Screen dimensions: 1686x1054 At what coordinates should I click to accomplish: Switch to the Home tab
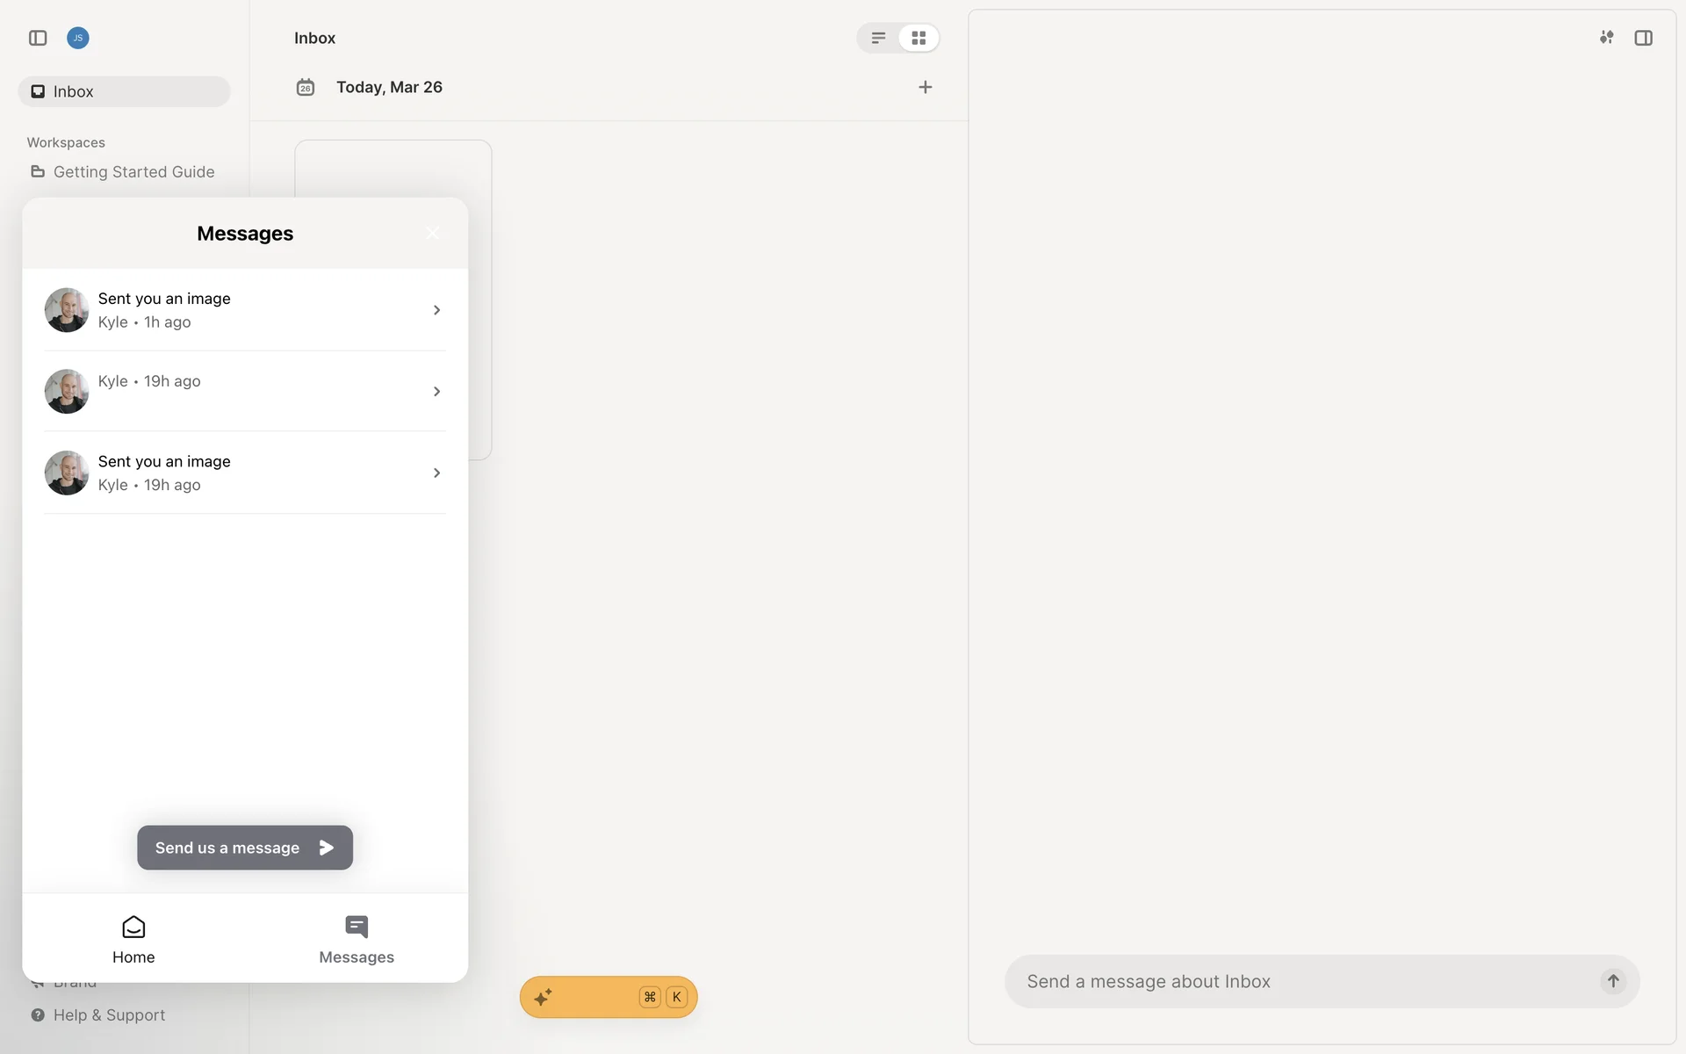pos(133,939)
